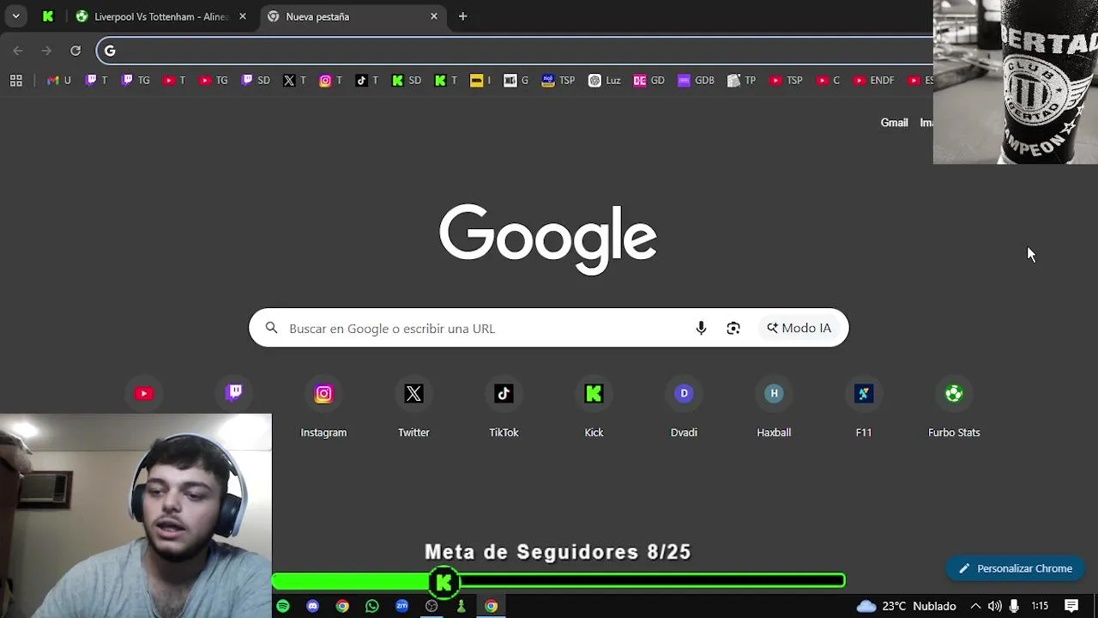Open the YouTube 'TSP' bookmark

click(786, 80)
